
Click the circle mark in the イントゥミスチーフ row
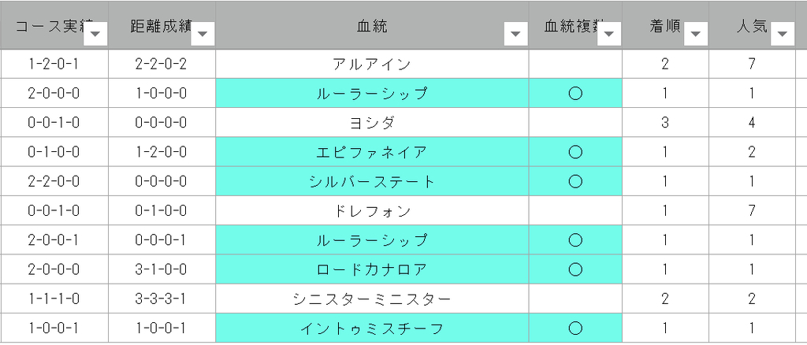tap(575, 328)
